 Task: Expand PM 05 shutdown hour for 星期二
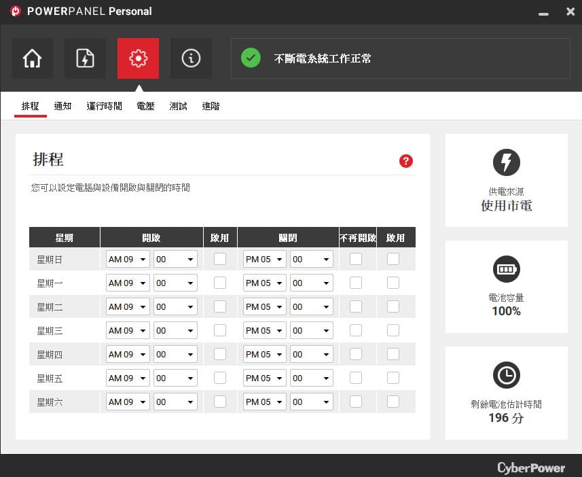click(x=265, y=307)
